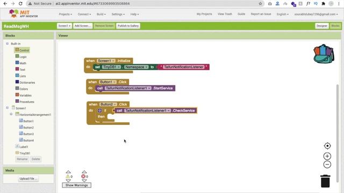This screenshot has width=344, height=193.
Task: Click the Show Warnings button
Action: click(76, 185)
